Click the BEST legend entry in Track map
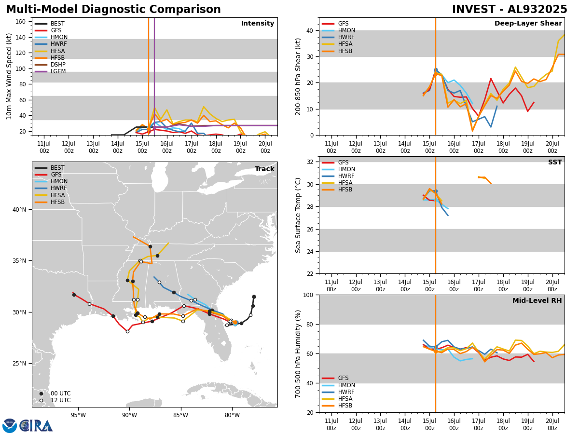Screen dimensions: 579x434 click(57, 168)
